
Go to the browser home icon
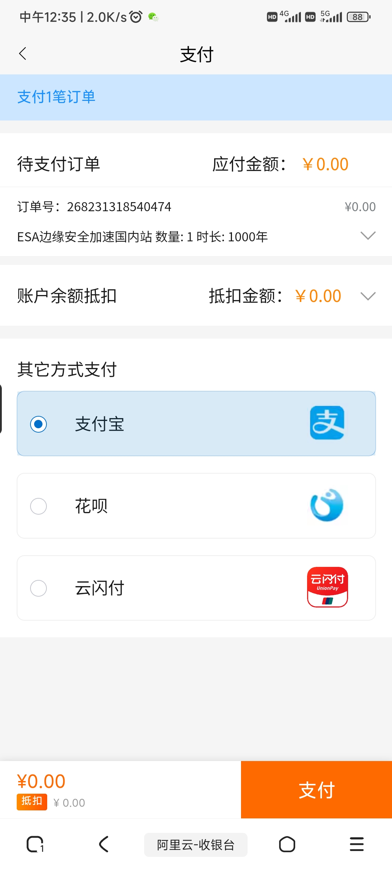coord(287,844)
